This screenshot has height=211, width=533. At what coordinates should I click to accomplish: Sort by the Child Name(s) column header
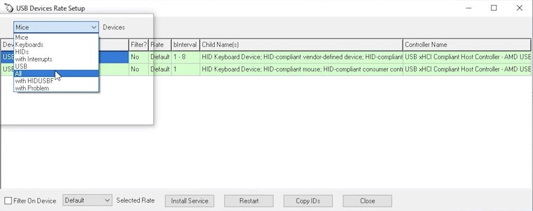coord(301,45)
